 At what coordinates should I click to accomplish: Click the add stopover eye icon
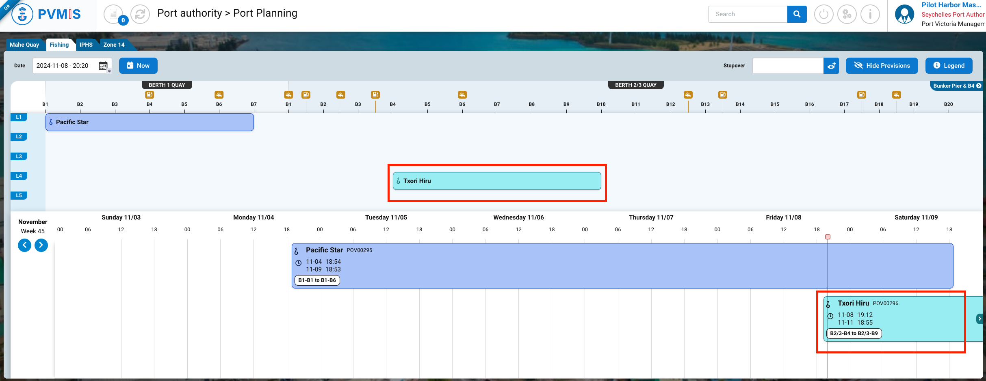click(831, 66)
